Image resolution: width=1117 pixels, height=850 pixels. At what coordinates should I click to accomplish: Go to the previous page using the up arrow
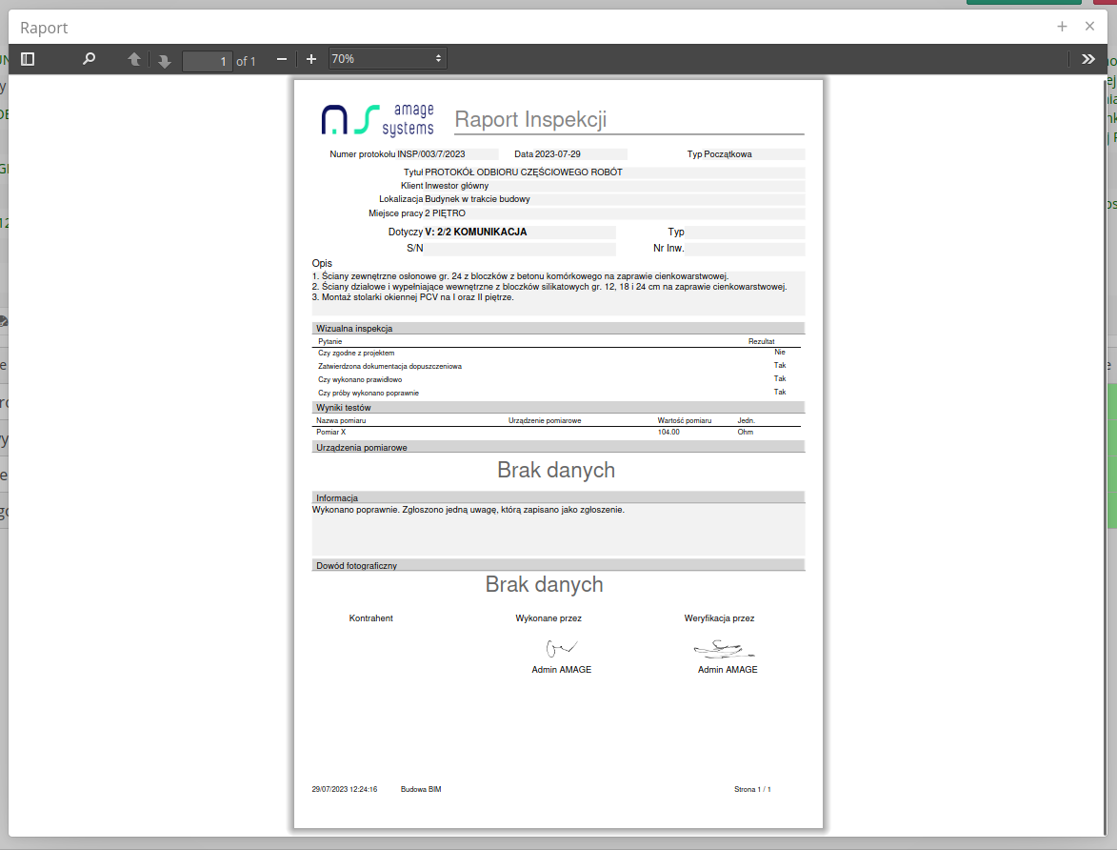tap(134, 59)
